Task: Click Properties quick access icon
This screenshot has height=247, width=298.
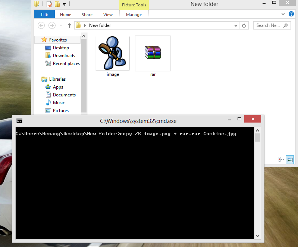Action: click(x=49, y=4)
